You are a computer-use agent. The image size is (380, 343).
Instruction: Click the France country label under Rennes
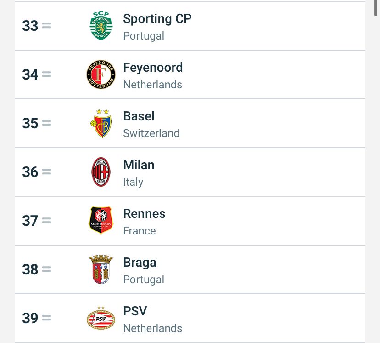point(139,231)
